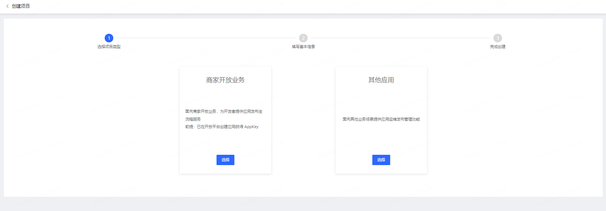The height and width of the screenshot is (211, 606).
Task: Click progress line between steps 1 and 2
Action: [206, 38]
